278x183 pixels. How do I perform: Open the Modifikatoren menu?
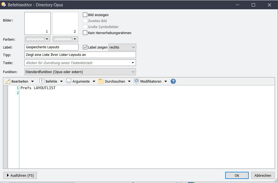pos(151,82)
